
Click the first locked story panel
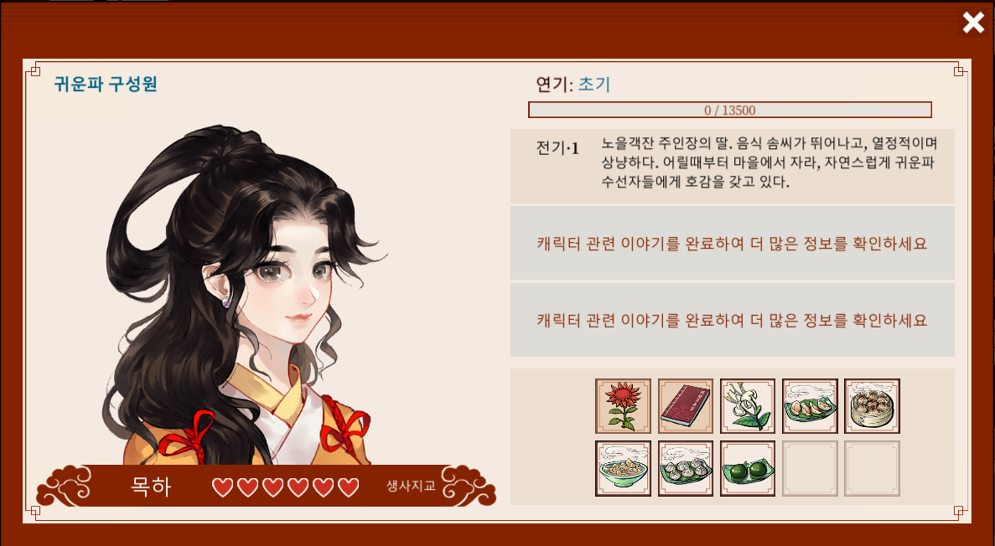[x=733, y=243]
